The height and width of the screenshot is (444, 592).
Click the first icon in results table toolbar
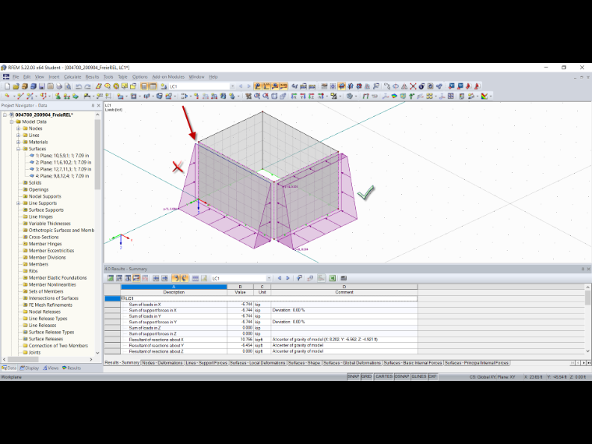pyautogui.click(x=111, y=278)
